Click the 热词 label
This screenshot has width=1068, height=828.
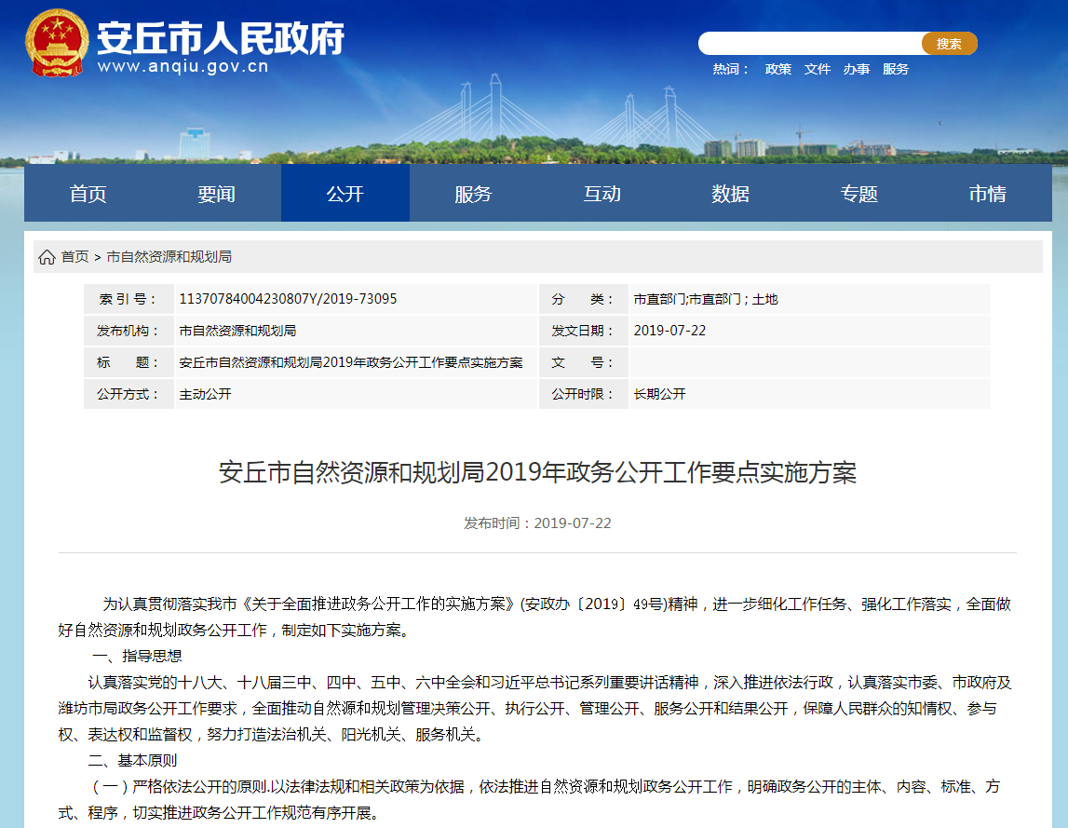pyautogui.click(x=731, y=69)
